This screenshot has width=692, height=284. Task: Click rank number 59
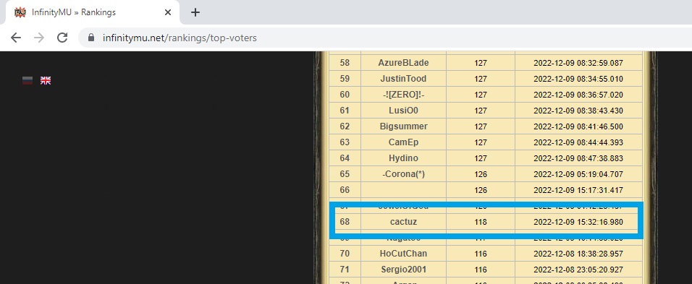point(345,79)
